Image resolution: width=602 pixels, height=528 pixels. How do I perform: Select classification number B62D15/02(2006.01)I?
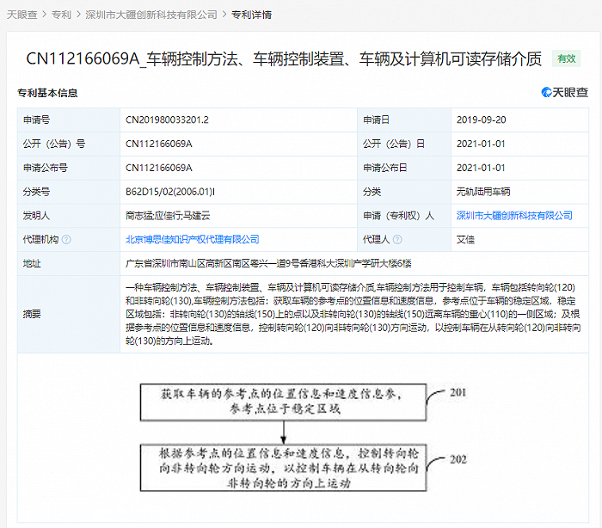(170, 192)
